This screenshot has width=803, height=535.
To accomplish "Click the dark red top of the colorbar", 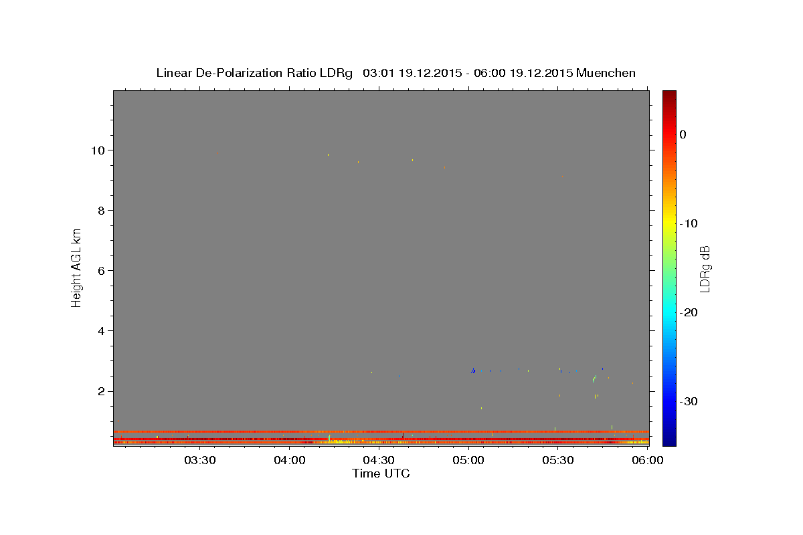I will point(669,97).
